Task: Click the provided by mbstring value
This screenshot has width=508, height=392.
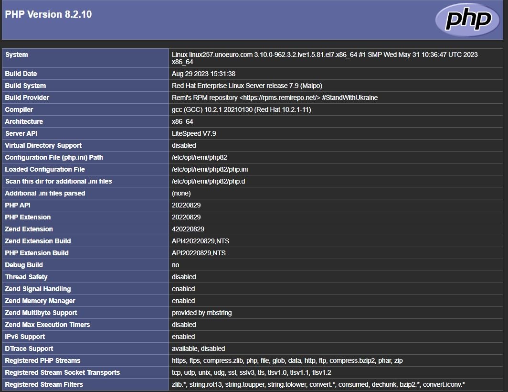Action: [202, 313]
